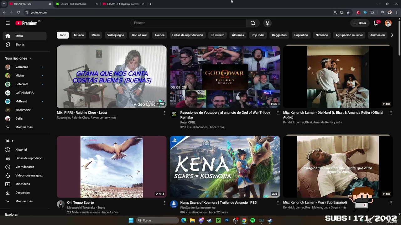Open the browser tab search dropdown
This screenshot has height=225, width=401.
coord(4,4)
